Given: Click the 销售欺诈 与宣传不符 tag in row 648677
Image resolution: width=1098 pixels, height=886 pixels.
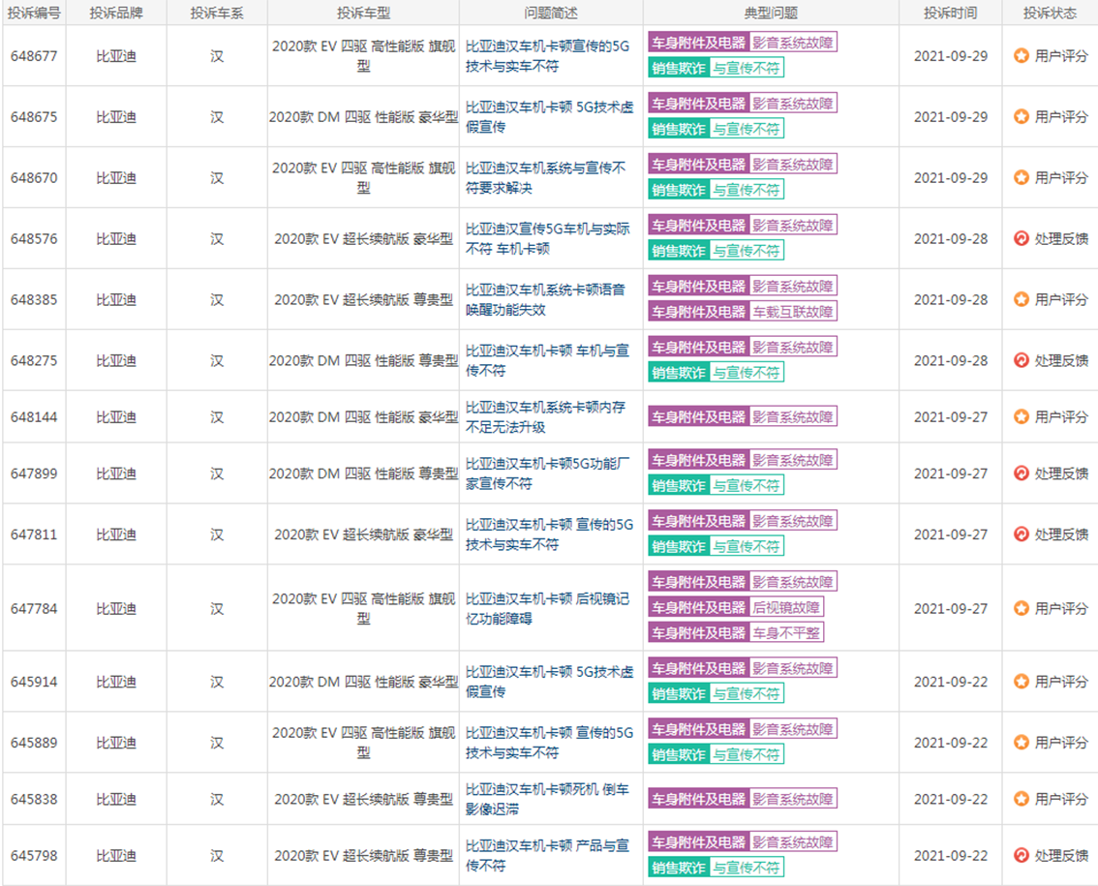Looking at the screenshot, I should [x=716, y=68].
